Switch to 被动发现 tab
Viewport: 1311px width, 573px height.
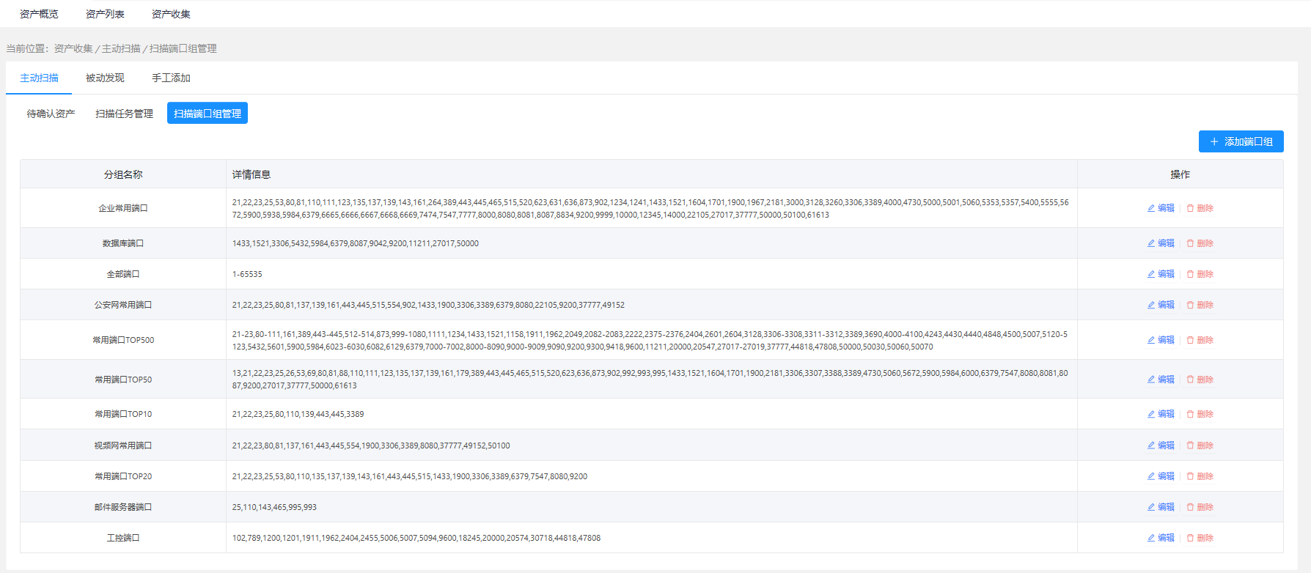click(x=105, y=78)
